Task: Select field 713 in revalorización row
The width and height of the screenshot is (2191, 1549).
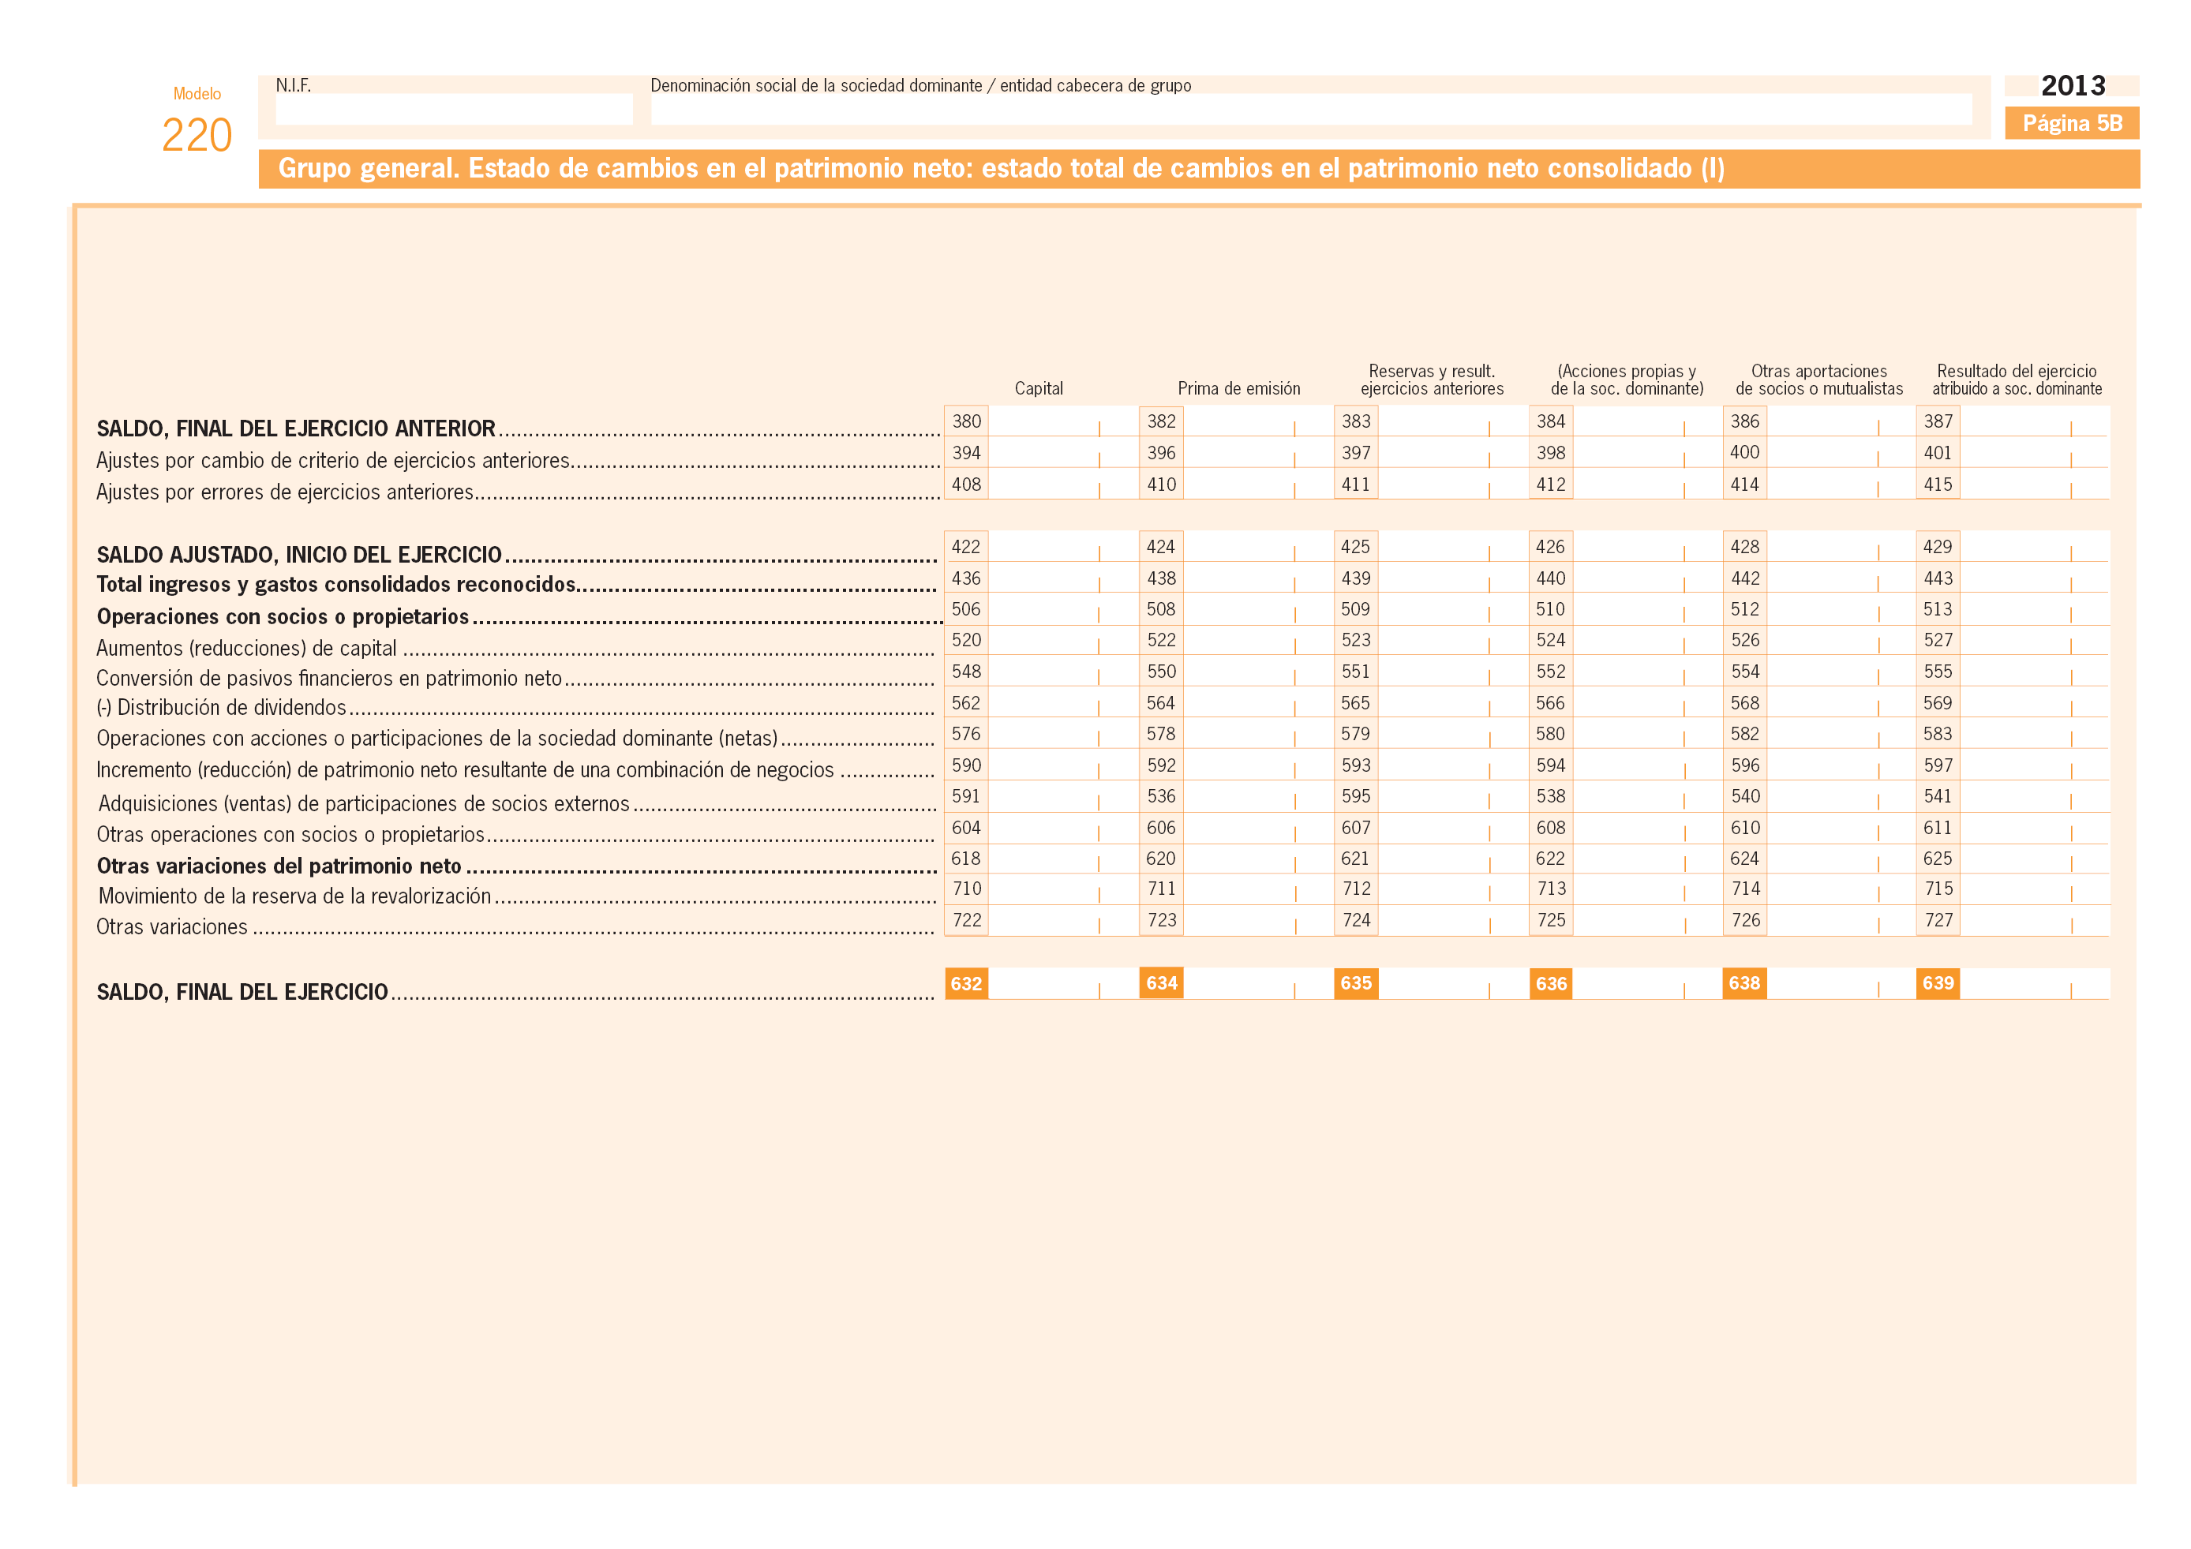Action: tap(1646, 888)
